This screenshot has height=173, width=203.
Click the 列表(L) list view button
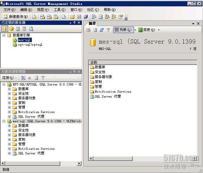pos(124,30)
